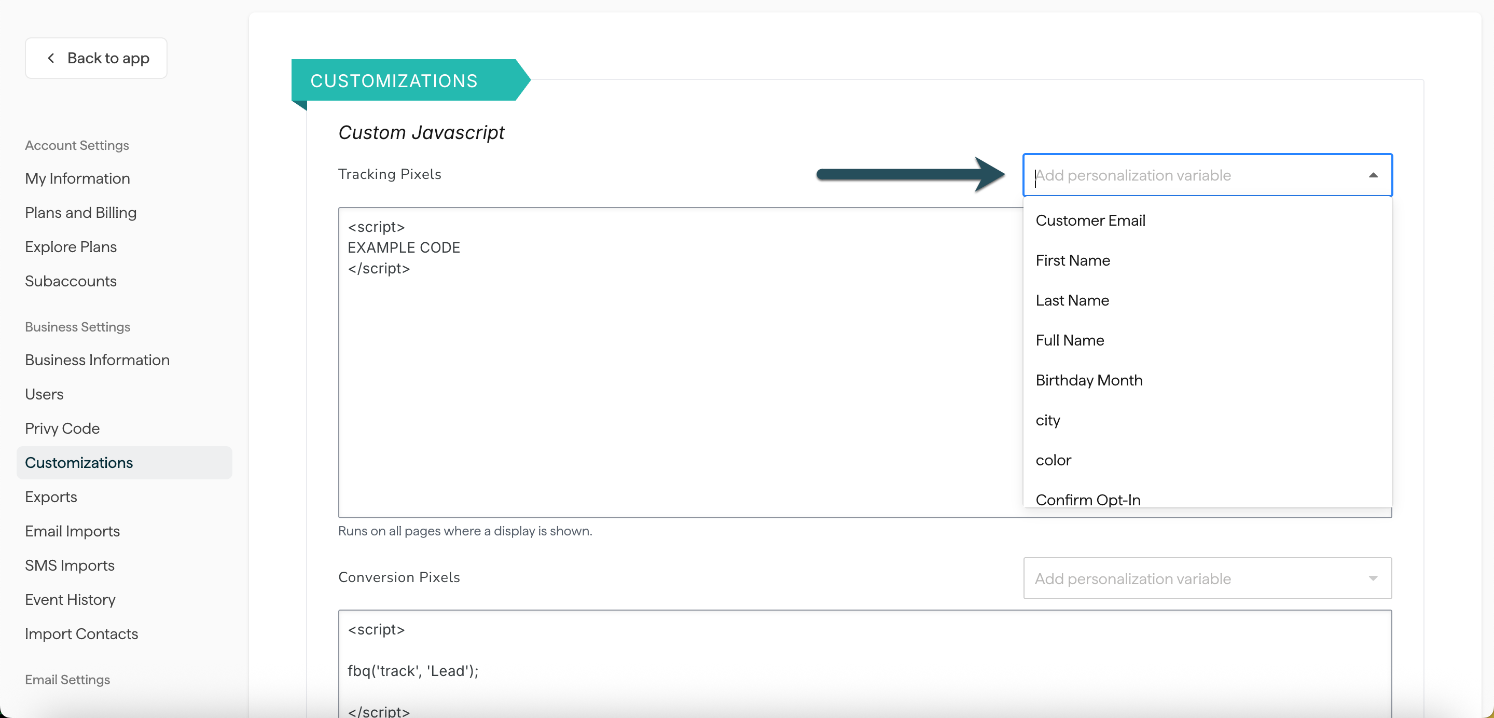Choose Birthday Month personalization variable
Viewport: 1494px width, 718px height.
(1089, 380)
